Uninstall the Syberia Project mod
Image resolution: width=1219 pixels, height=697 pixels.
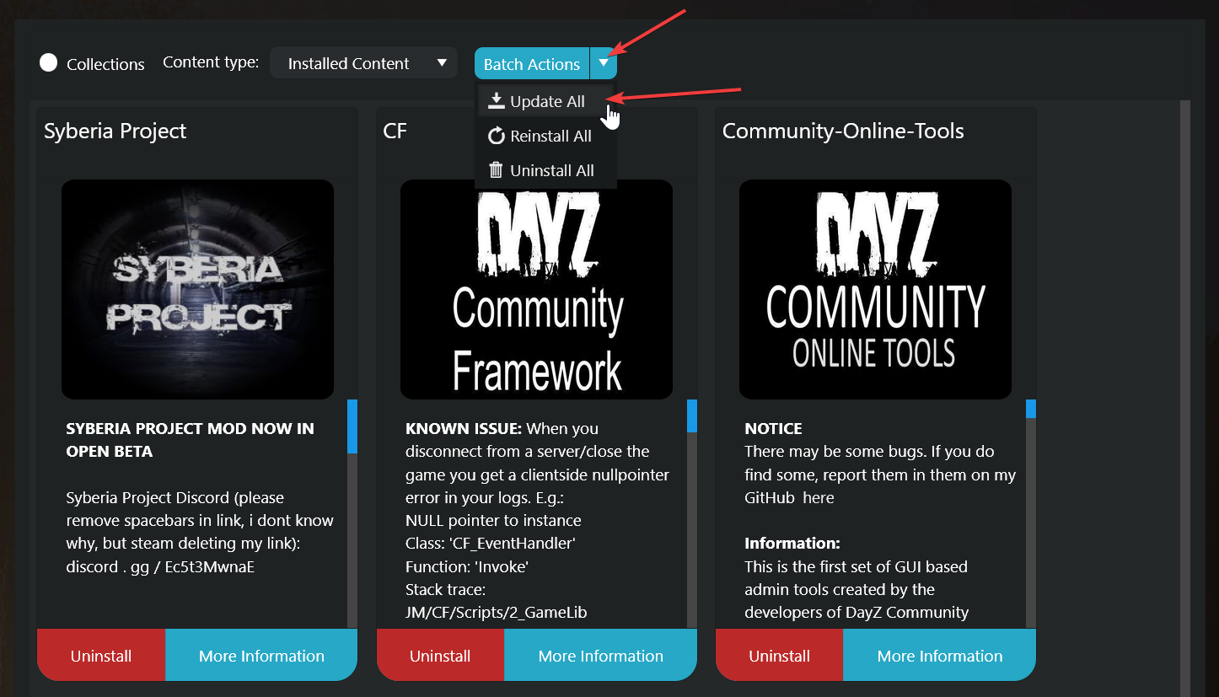(101, 655)
